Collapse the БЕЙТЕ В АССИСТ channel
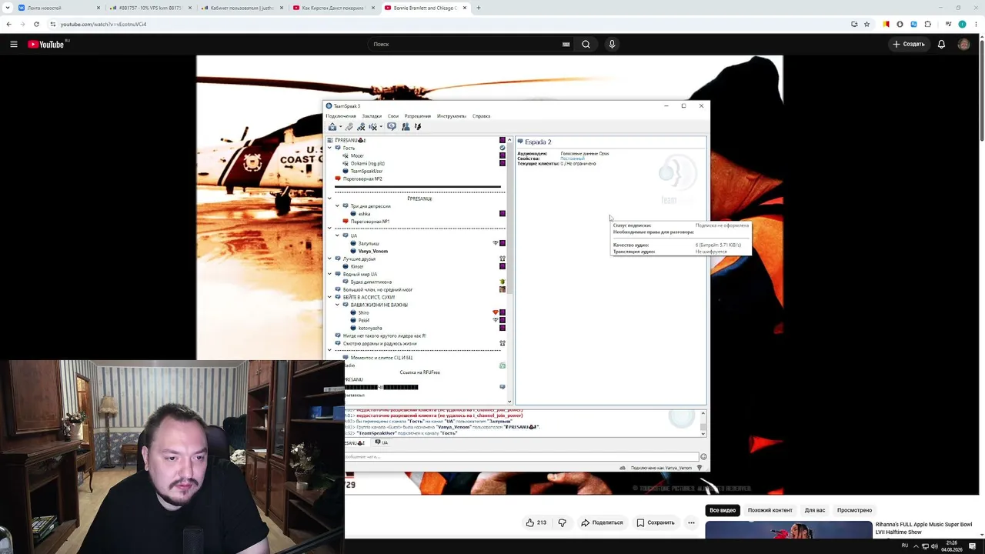 click(x=329, y=297)
